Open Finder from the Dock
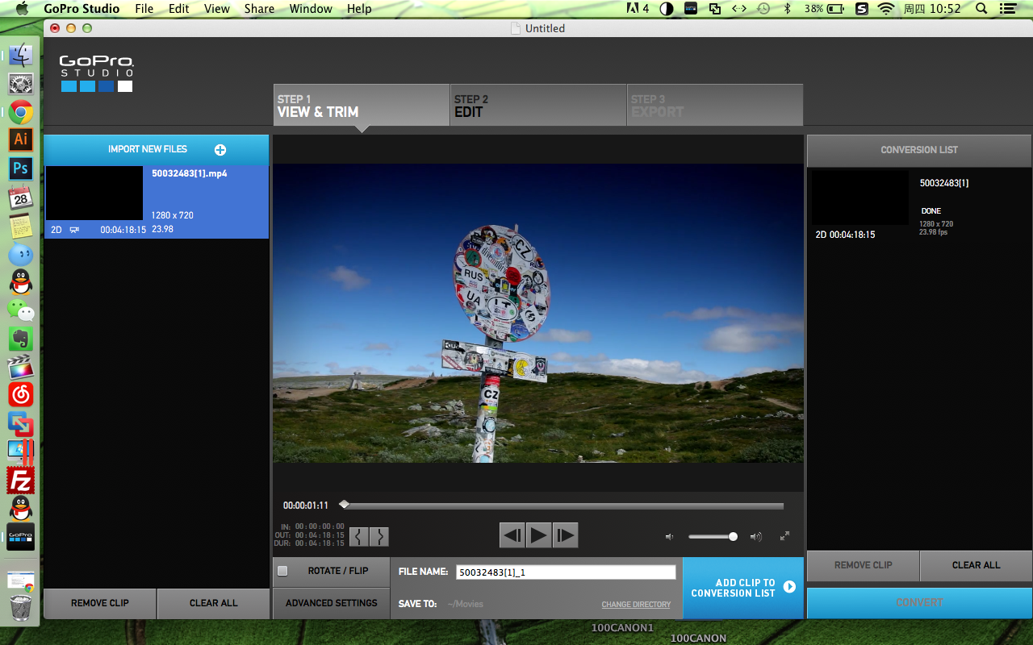Viewport: 1033px width, 645px height. click(x=20, y=55)
